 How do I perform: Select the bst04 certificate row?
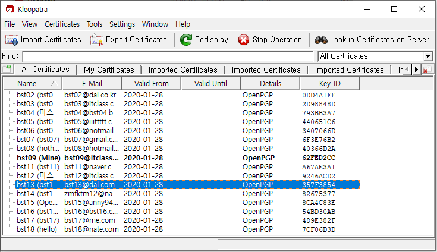click(187, 113)
